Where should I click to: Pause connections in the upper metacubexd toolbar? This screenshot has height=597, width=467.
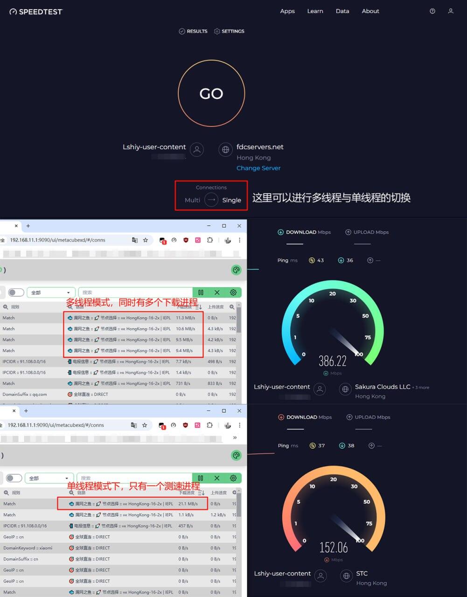point(201,292)
